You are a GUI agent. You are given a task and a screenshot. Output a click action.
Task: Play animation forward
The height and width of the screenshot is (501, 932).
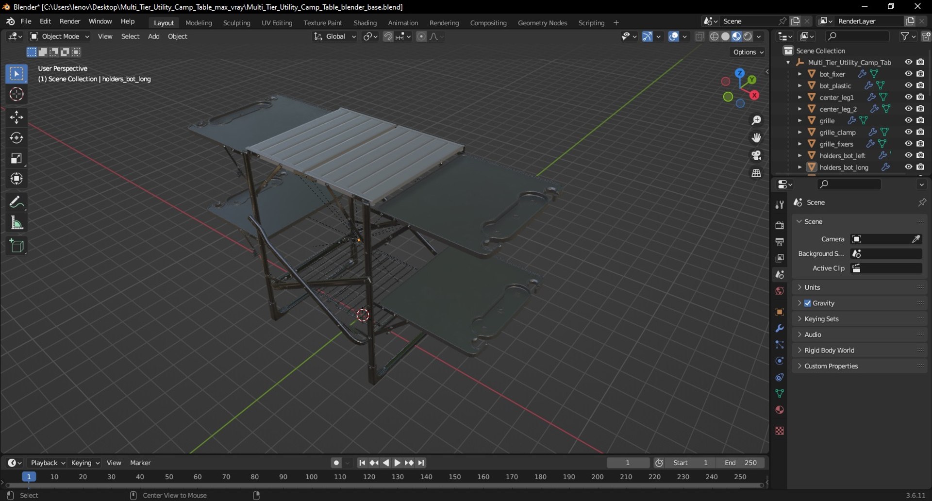pyautogui.click(x=397, y=463)
